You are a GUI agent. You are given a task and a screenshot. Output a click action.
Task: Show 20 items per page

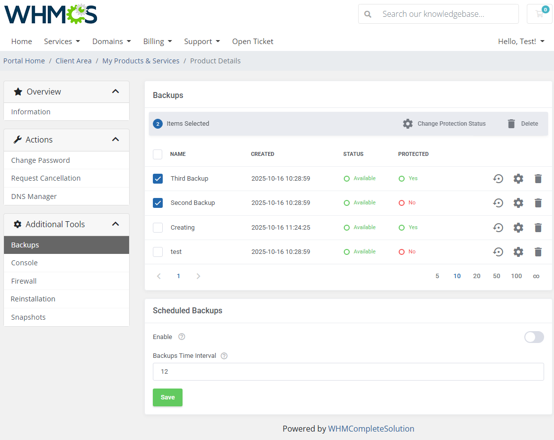(477, 276)
